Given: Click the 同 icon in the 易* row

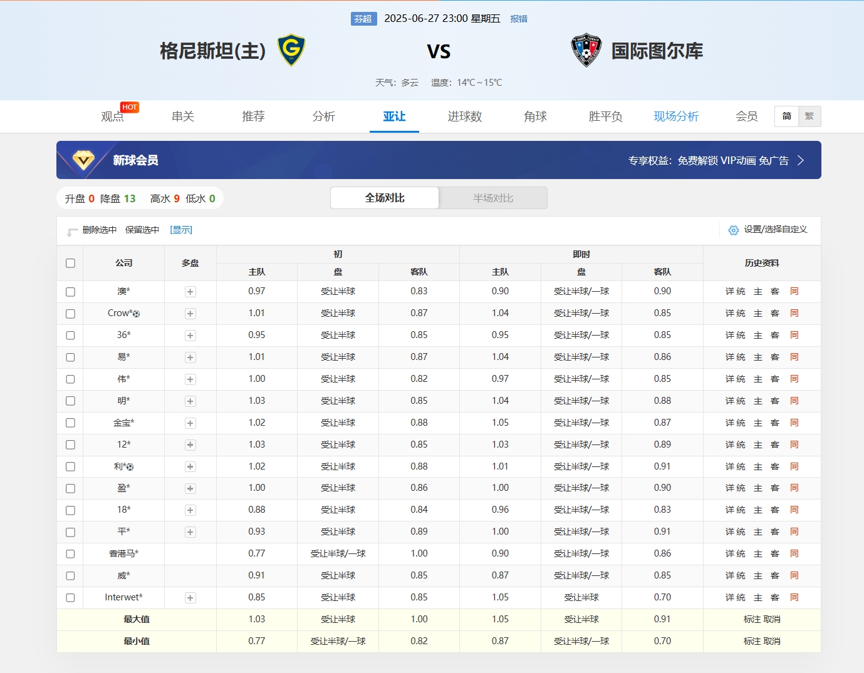Looking at the screenshot, I should [794, 357].
